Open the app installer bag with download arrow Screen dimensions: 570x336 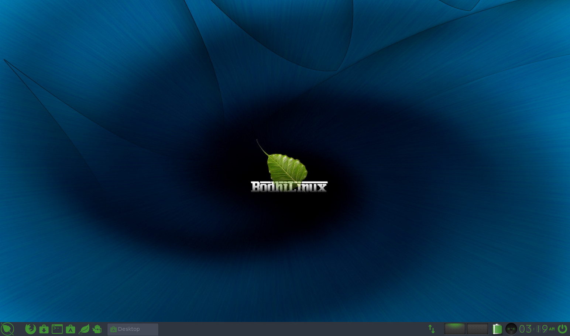(44, 329)
